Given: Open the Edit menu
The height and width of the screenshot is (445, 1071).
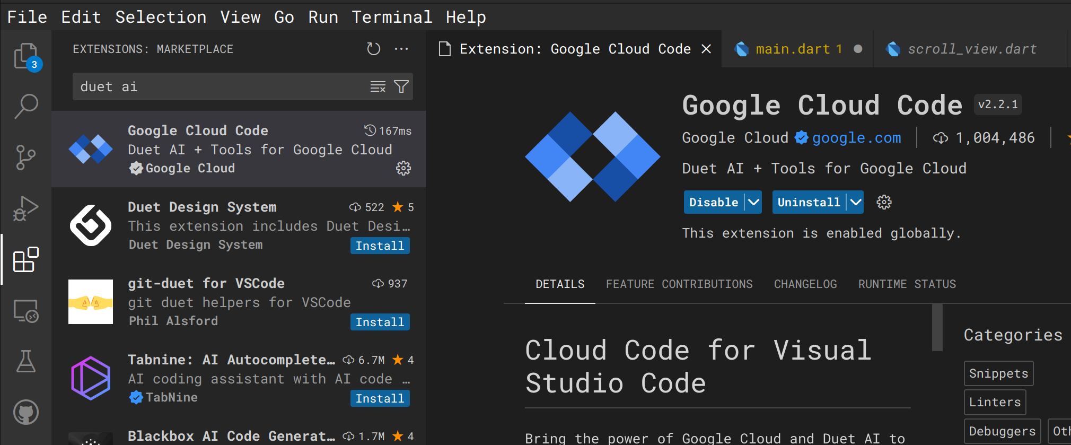Looking at the screenshot, I should tap(81, 17).
